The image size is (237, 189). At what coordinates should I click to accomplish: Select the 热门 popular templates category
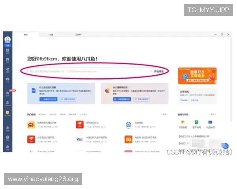tap(31, 115)
